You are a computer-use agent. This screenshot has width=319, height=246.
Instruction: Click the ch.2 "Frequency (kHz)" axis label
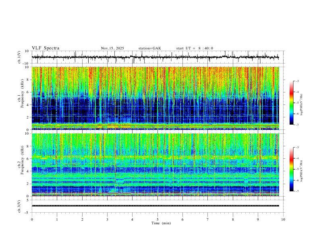pyautogui.click(x=22, y=160)
